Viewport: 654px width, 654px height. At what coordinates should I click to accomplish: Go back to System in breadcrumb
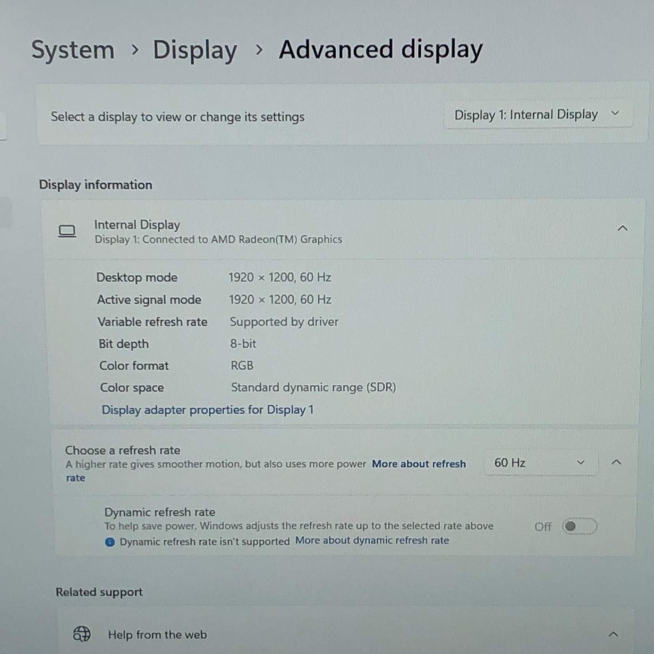pyautogui.click(x=73, y=50)
